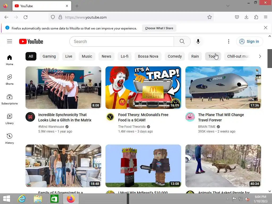Screen dimensions: 272x204
Task: Bookmark this page with star icon
Action: click(x=210, y=17)
